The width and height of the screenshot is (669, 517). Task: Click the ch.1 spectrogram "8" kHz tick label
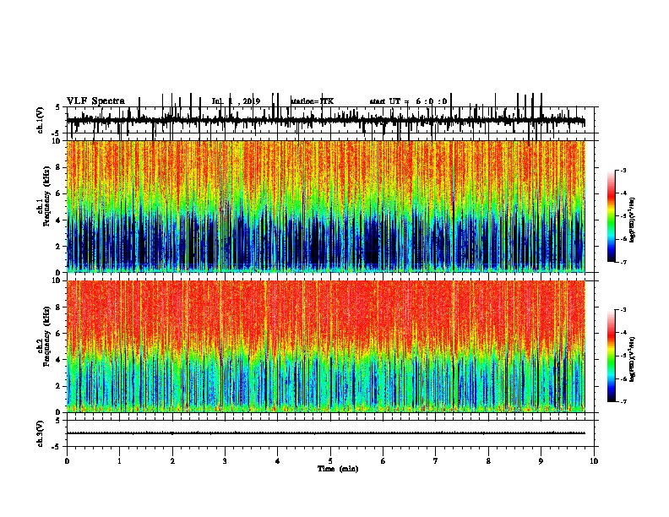pyautogui.click(x=59, y=167)
